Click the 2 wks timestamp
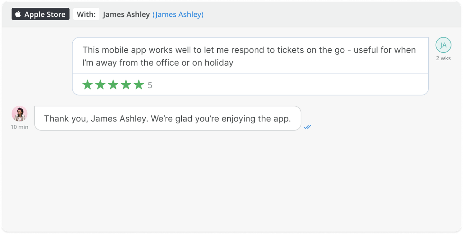The image size is (463, 234). click(443, 58)
